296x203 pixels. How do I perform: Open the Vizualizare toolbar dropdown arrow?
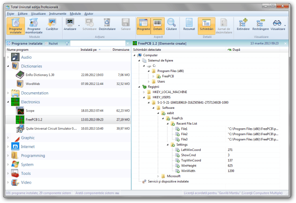[x=285, y=26]
